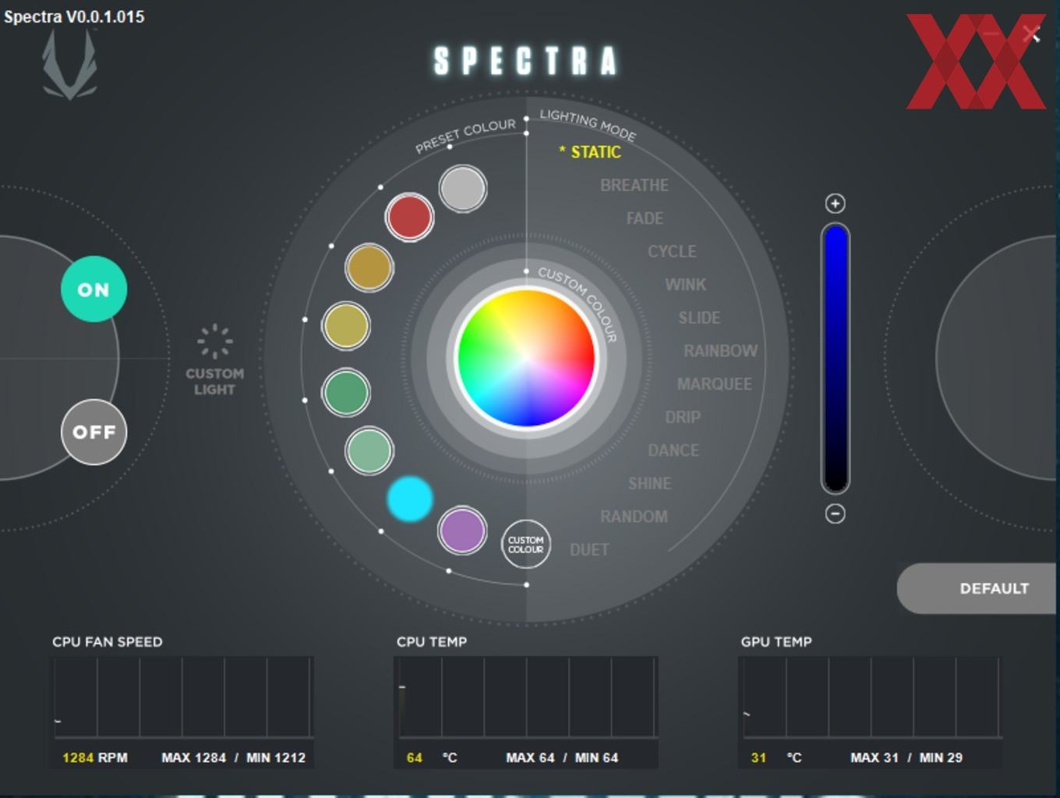The width and height of the screenshot is (1060, 798).
Task: Click the CPU temp 64 °C reading
Action: (432, 757)
